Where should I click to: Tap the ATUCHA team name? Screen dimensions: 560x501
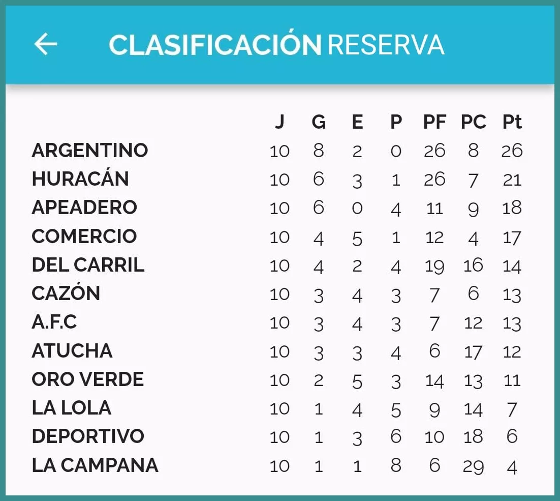[x=72, y=351]
